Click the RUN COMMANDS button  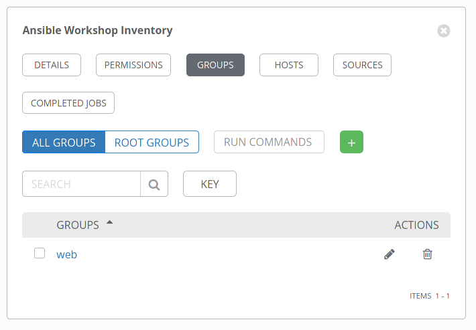click(269, 142)
